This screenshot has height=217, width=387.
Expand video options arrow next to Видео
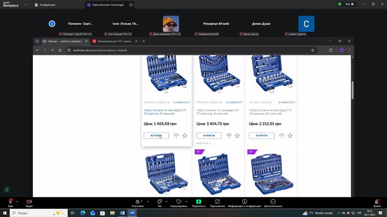tap(36, 201)
